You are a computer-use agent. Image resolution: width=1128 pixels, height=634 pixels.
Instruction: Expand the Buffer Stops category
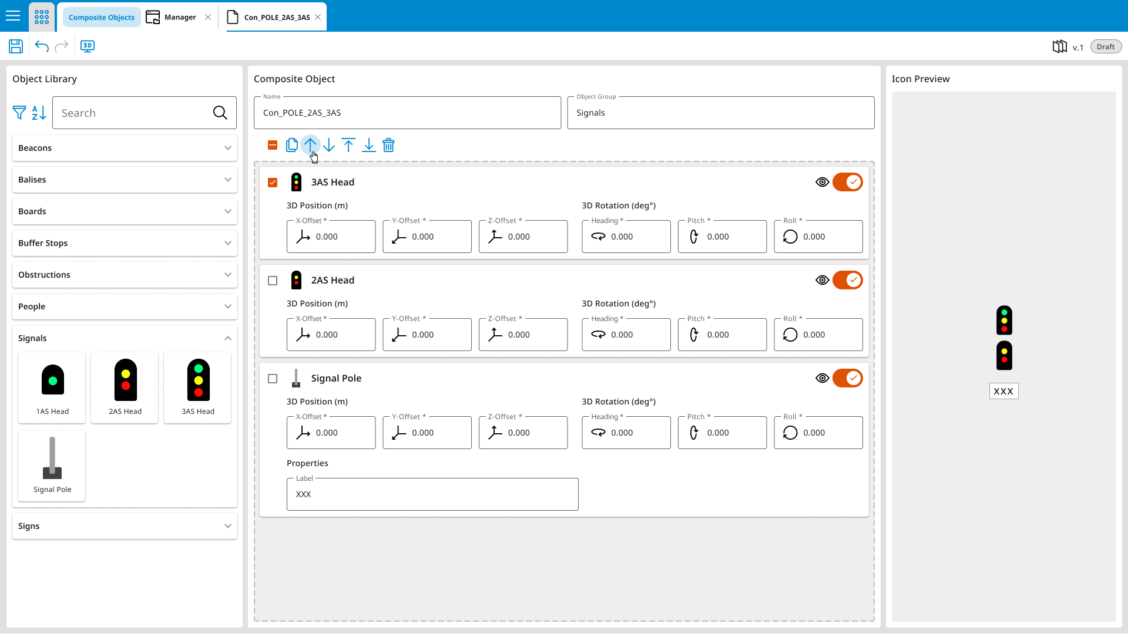125,243
